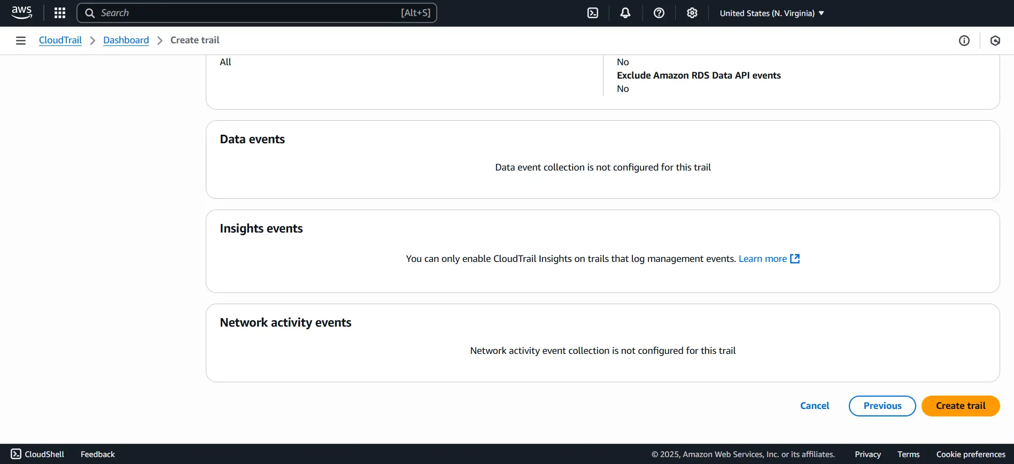
Task: Open the notifications bell
Action: tap(625, 13)
